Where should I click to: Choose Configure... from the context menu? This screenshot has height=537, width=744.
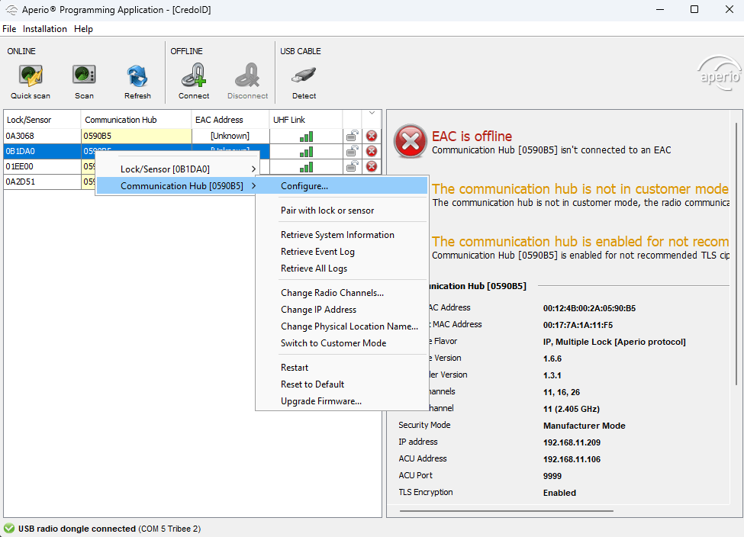click(342, 186)
